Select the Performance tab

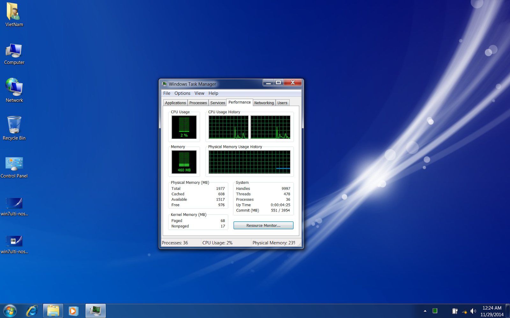[x=240, y=102]
